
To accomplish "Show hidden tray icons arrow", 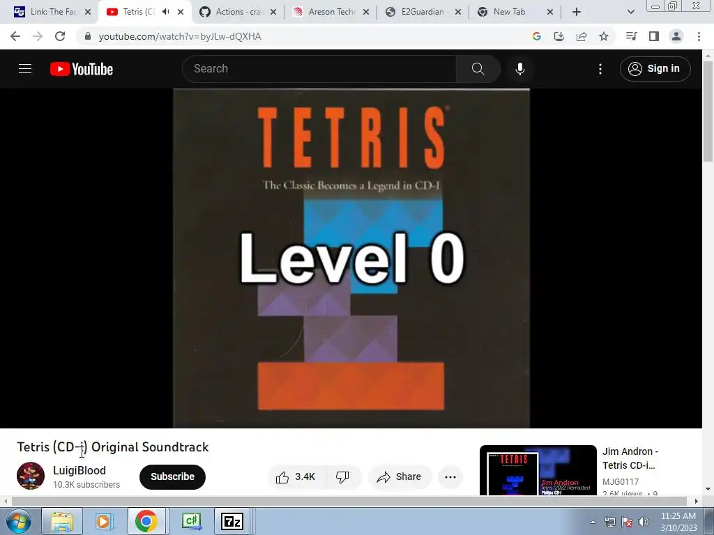I will 593,522.
